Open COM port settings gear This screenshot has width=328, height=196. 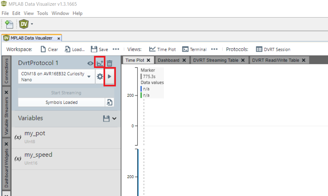100,77
